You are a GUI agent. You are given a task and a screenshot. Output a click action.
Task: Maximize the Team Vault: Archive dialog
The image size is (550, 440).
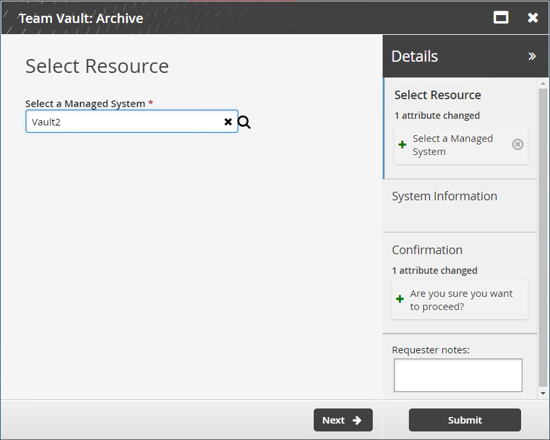coord(501,18)
